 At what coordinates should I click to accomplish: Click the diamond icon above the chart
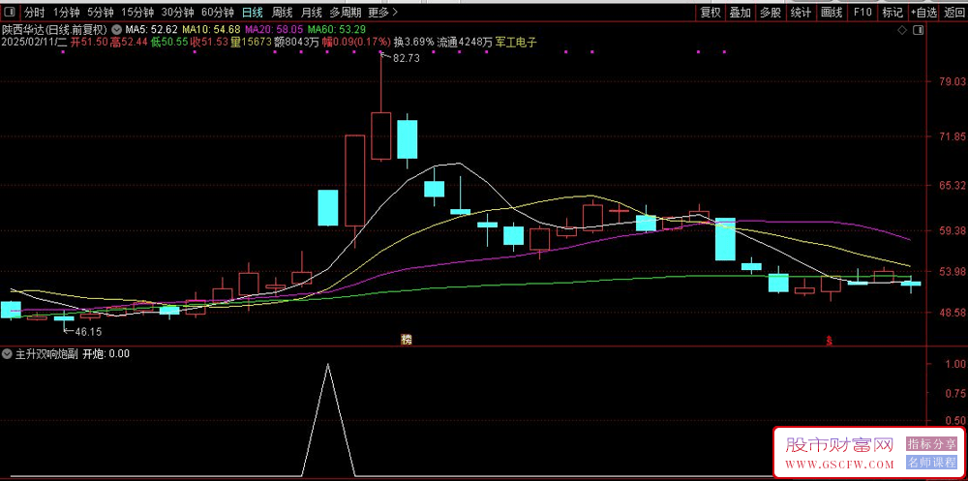point(902,31)
